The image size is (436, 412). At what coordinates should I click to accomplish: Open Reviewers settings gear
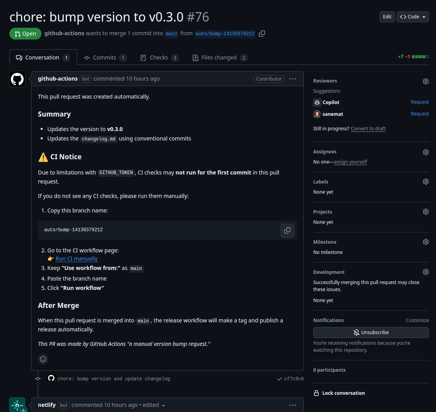coord(426,81)
